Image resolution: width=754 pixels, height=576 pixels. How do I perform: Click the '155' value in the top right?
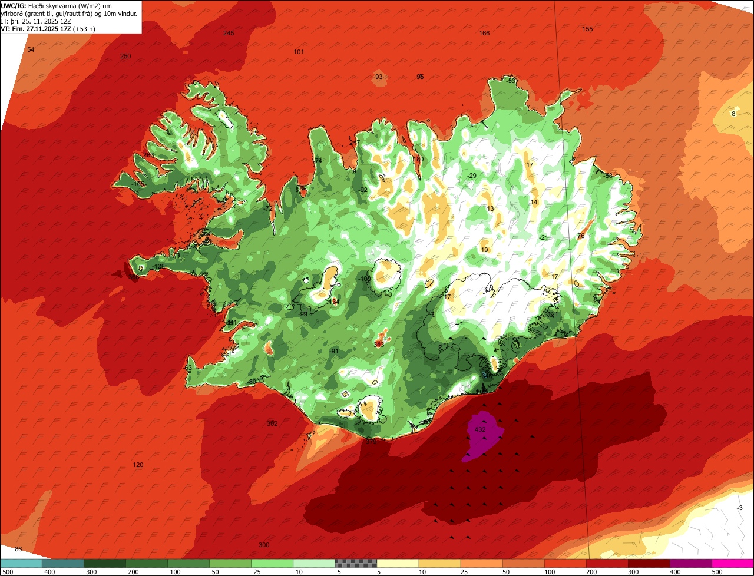[587, 29]
